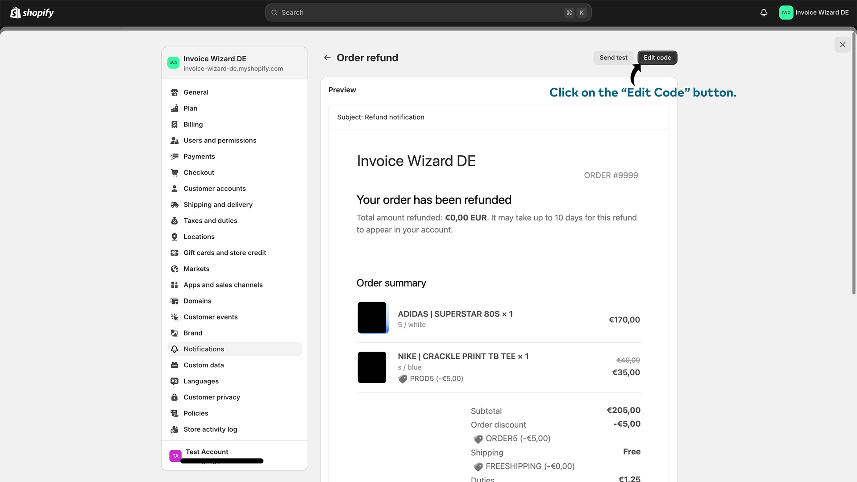Click the Custom data icon
Image resolution: width=857 pixels, height=482 pixels.
click(x=175, y=366)
